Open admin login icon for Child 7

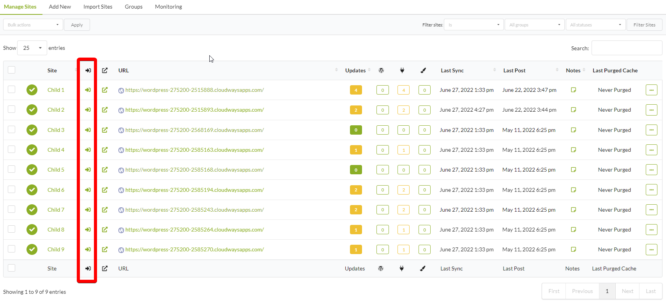pyautogui.click(x=88, y=210)
